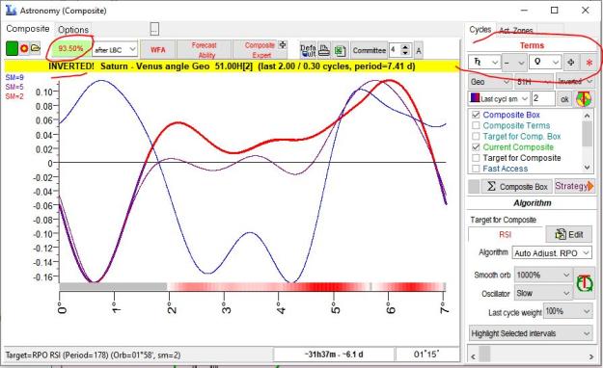
Task: Click the green-red cycle recalculation icon
Action: point(585,284)
